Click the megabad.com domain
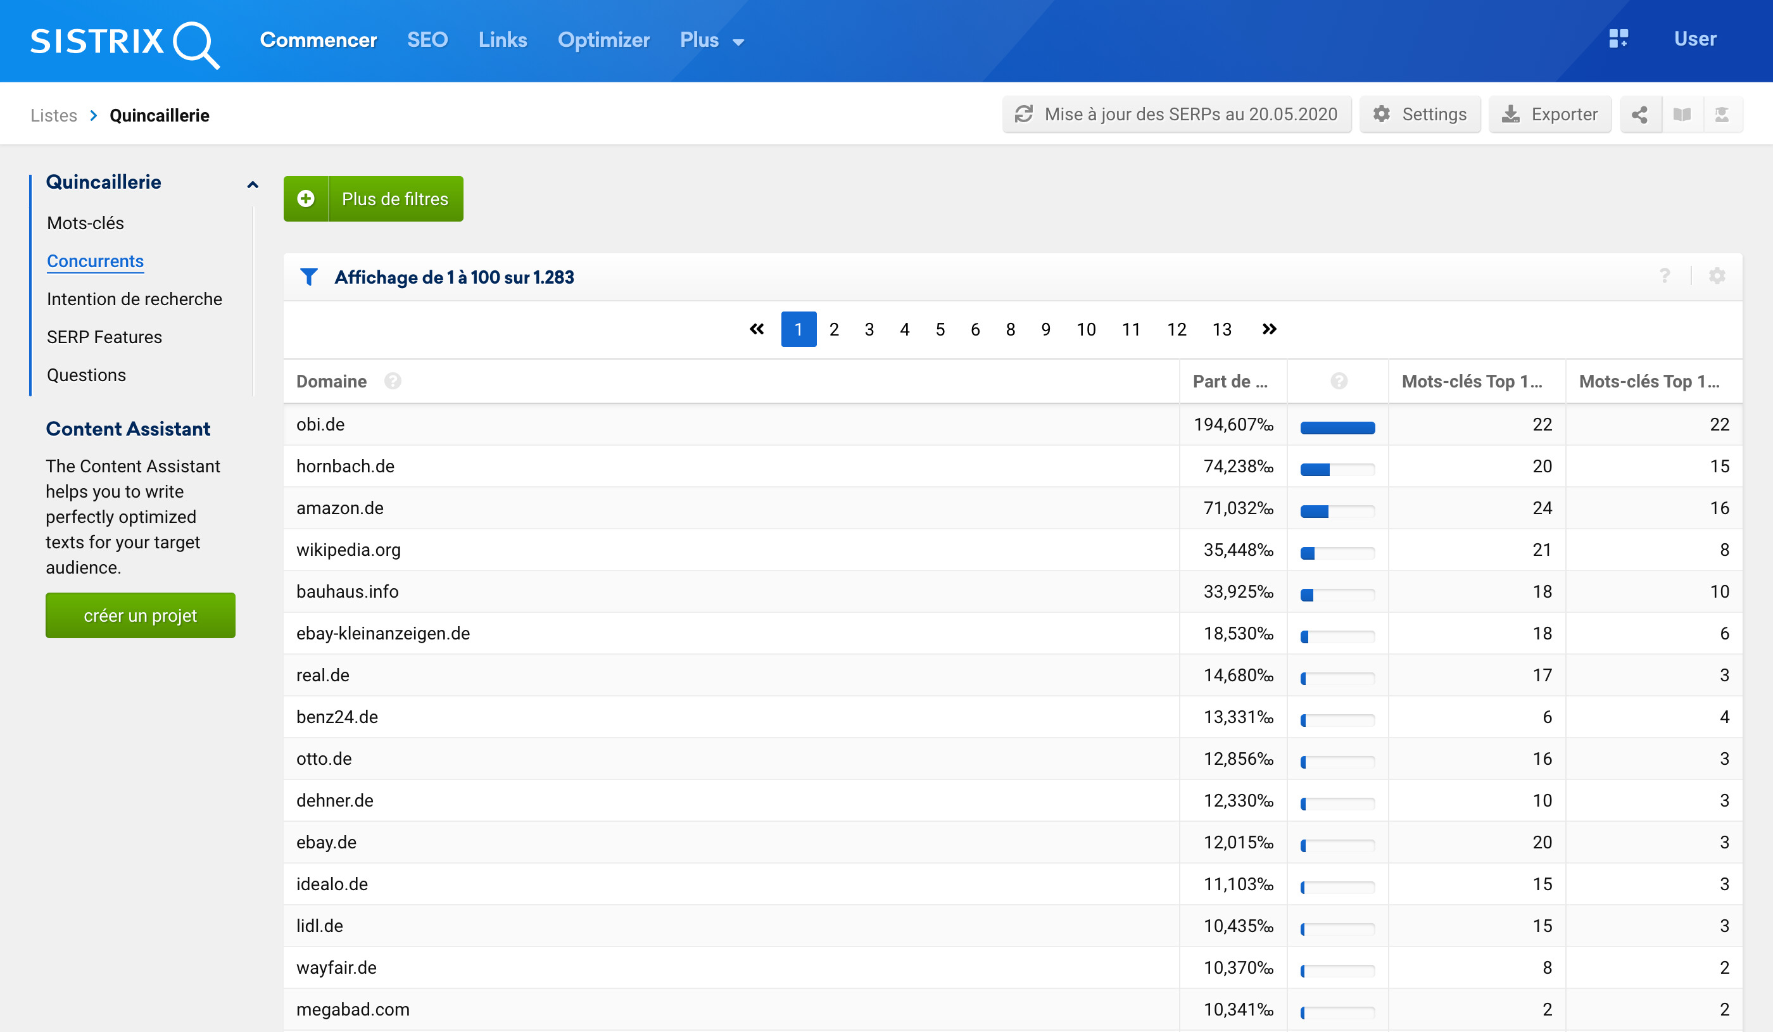1773x1032 pixels. tap(353, 1009)
